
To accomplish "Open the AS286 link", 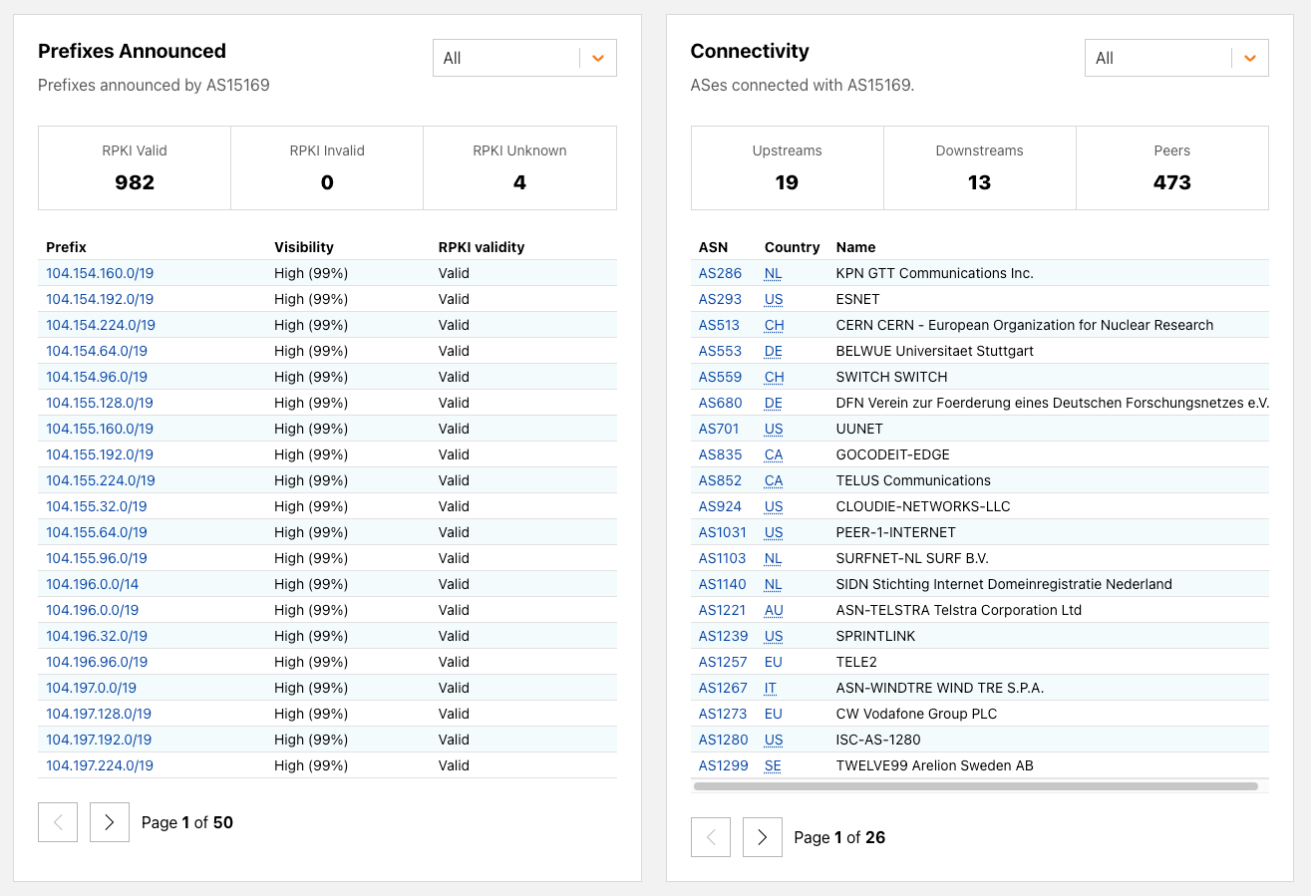I will (720, 273).
